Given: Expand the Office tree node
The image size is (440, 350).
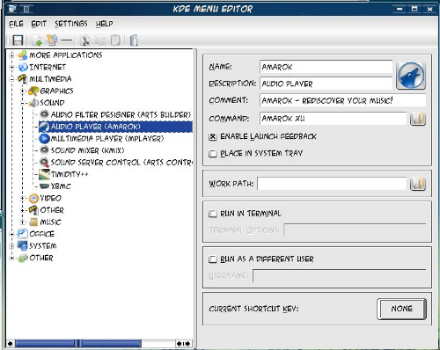Looking at the screenshot, I should (x=11, y=234).
